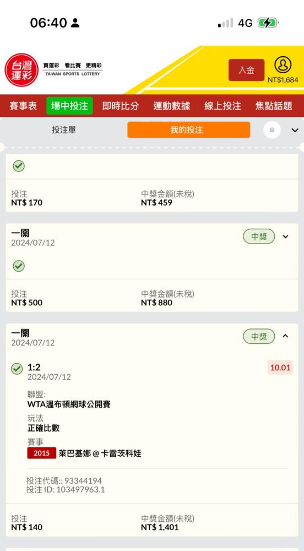Tap the 2015 event code badge

pyautogui.click(x=42, y=453)
